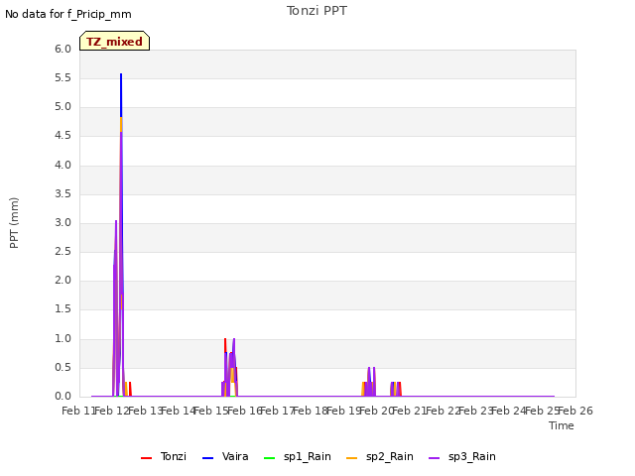Click the green sp1_Rain legend color marker
Screen dimensions: 635x476
coord(269,458)
